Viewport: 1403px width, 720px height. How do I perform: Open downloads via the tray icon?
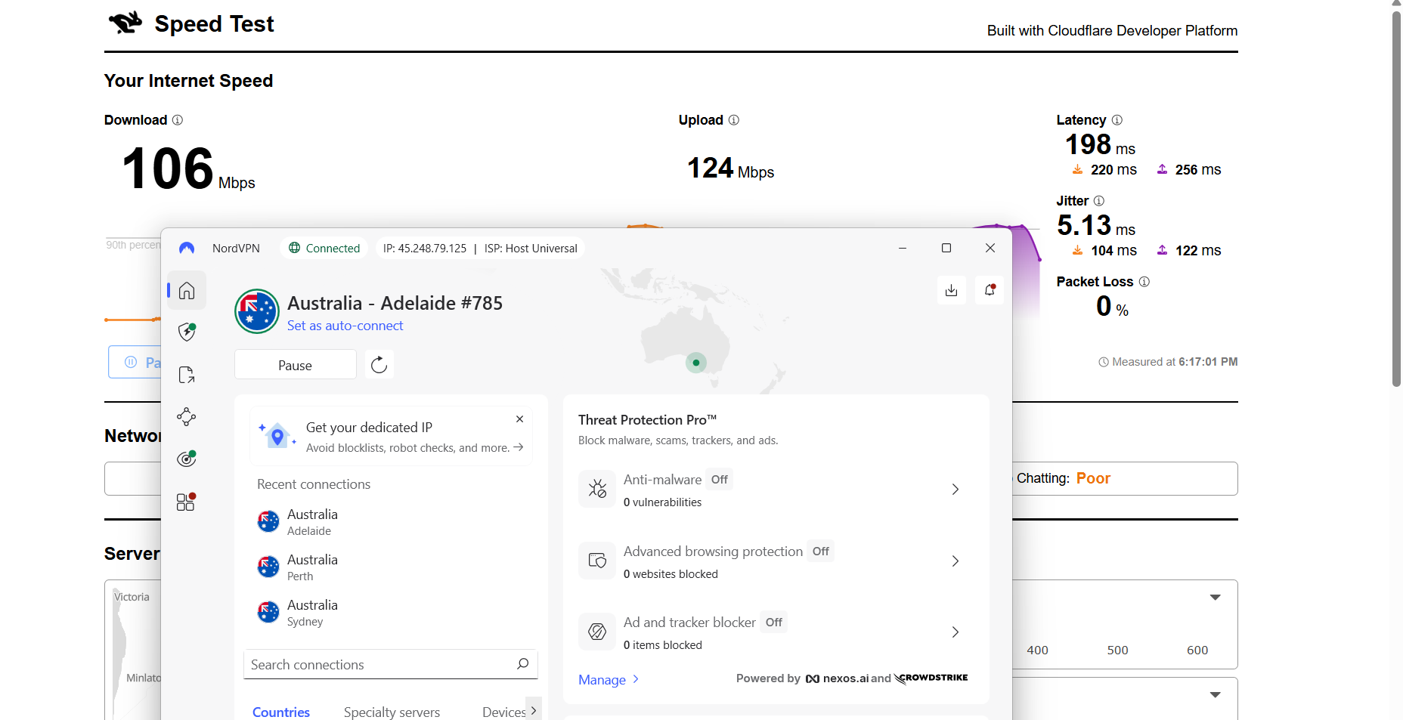[x=951, y=290]
